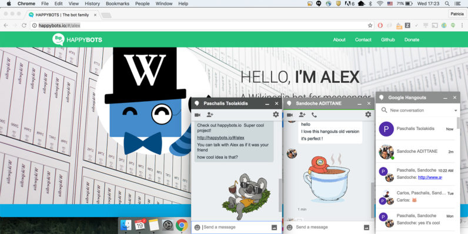Open the Chrome File menu
Screen dimensions: 468x234
coord(45,4)
